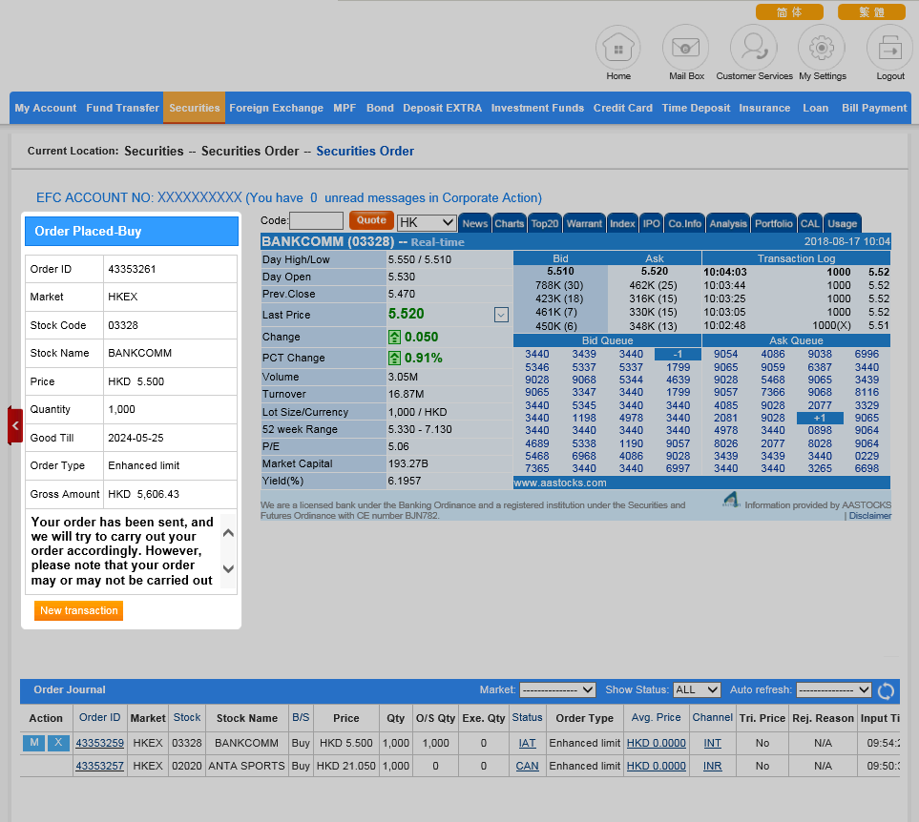Select the Charts tab
The image size is (919, 822).
(x=509, y=223)
